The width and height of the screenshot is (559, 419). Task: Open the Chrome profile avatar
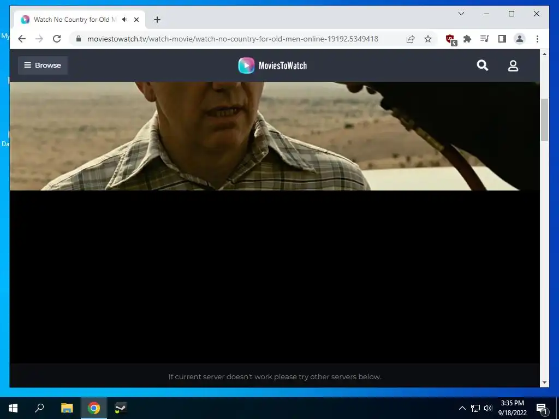pos(520,39)
